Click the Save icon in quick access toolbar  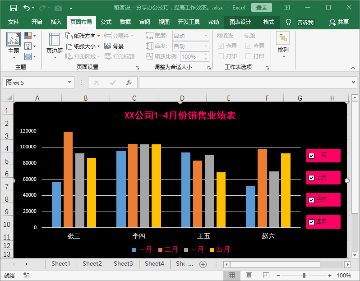click(14, 8)
